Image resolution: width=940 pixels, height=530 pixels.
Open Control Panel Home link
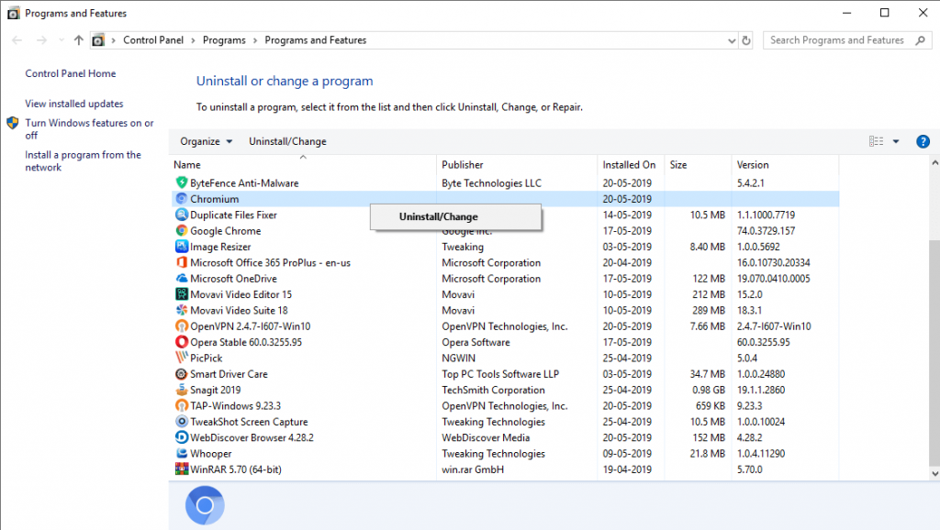pos(70,73)
